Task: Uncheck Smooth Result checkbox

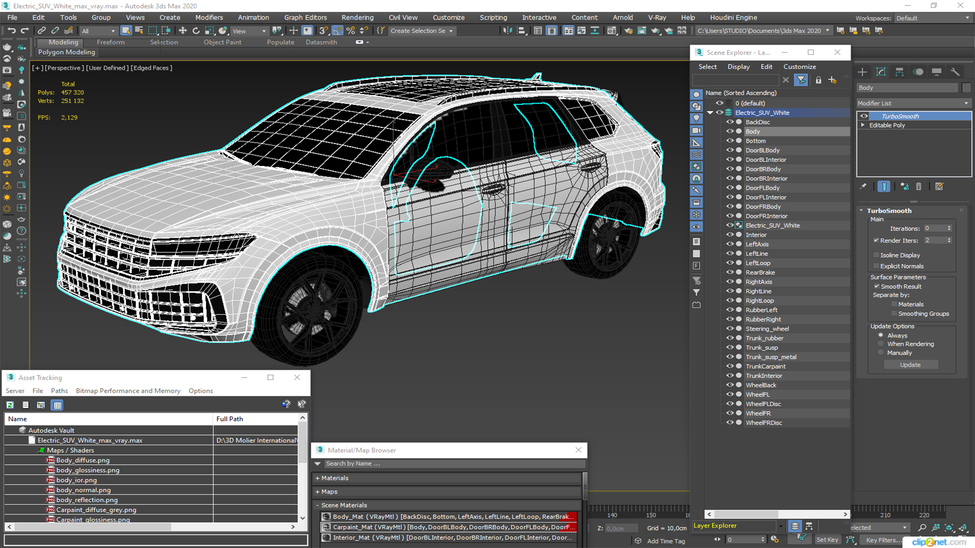Action: pyautogui.click(x=876, y=287)
